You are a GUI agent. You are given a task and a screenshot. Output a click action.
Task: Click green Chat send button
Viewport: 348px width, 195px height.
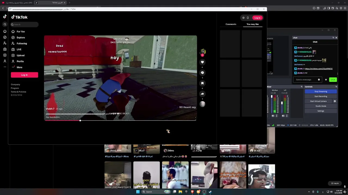click(x=333, y=80)
